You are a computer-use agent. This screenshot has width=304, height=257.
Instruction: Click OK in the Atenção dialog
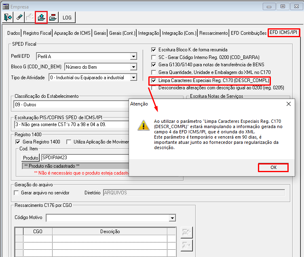(273, 167)
